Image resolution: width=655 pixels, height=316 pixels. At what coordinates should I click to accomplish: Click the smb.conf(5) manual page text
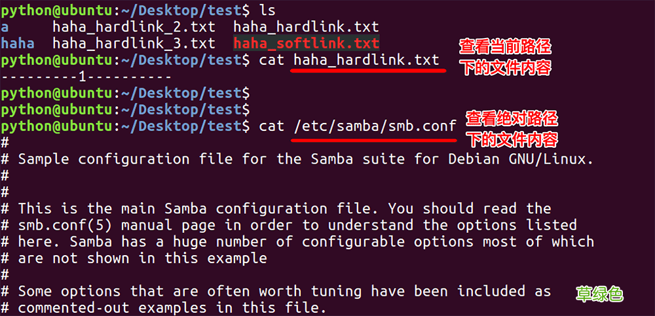click(98, 225)
